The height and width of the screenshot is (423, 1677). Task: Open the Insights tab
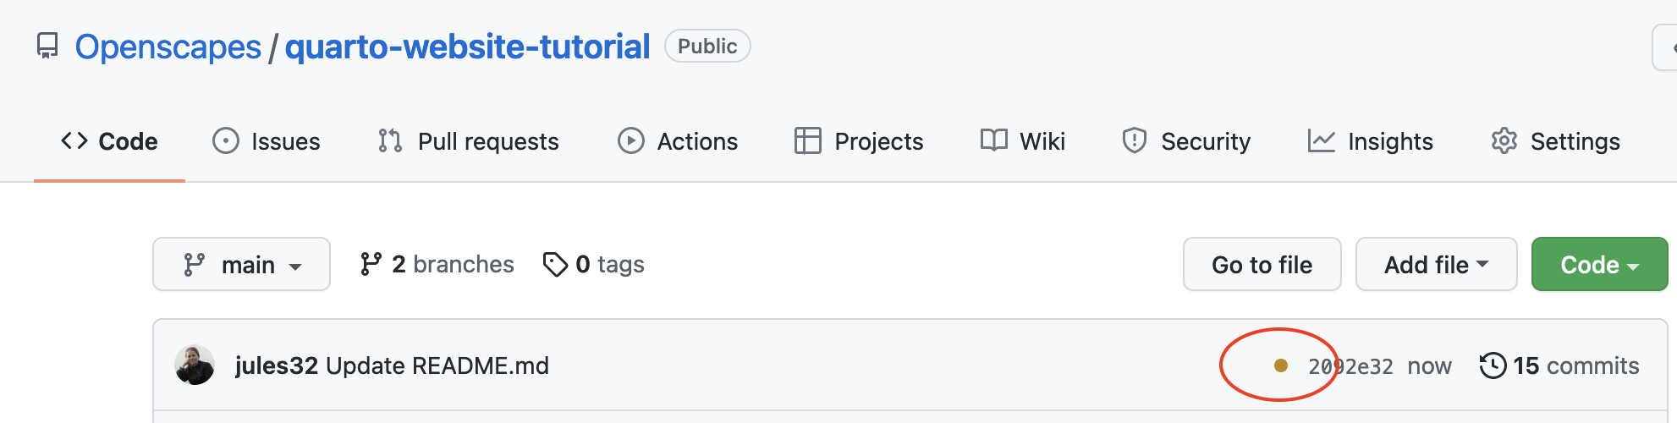[1370, 141]
